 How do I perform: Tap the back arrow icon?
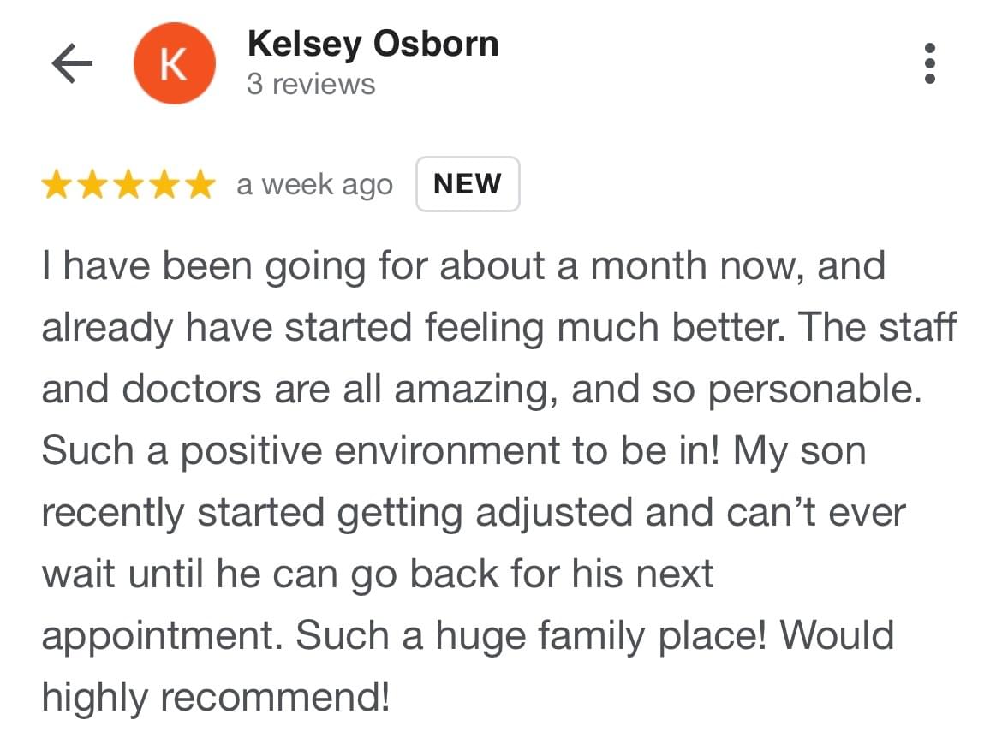72,64
